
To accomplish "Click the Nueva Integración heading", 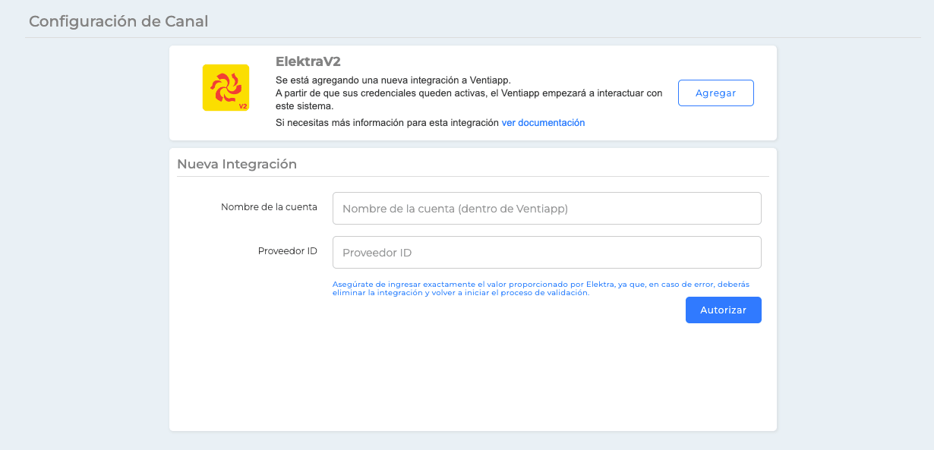I will [237, 164].
